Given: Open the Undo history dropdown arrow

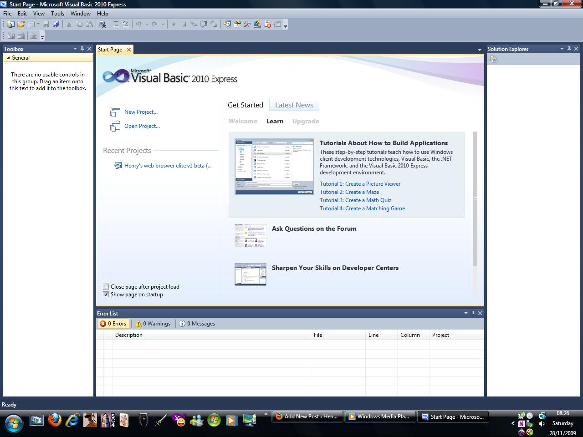Looking at the screenshot, I should (x=147, y=25).
